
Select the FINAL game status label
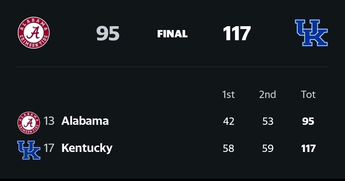[172, 34]
